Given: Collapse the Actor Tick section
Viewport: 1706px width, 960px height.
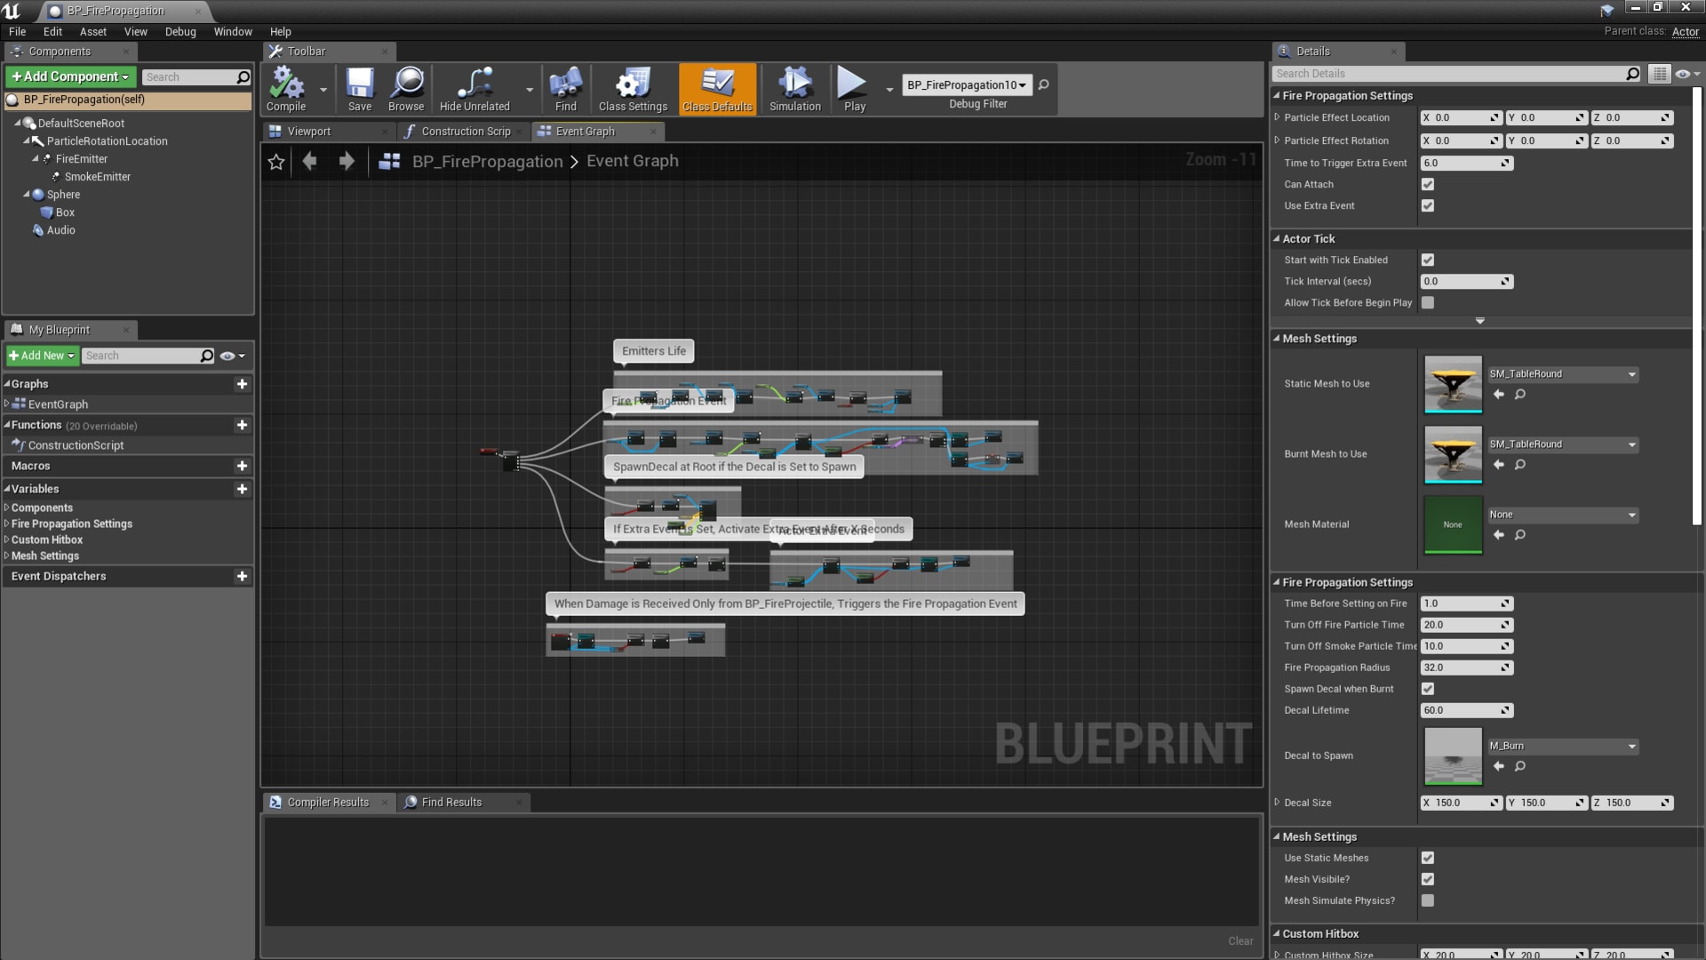Looking at the screenshot, I should click(1278, 238).
